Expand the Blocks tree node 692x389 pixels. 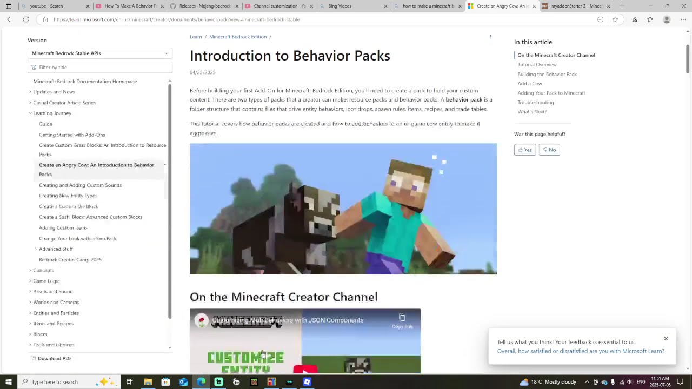pos(30,334)
